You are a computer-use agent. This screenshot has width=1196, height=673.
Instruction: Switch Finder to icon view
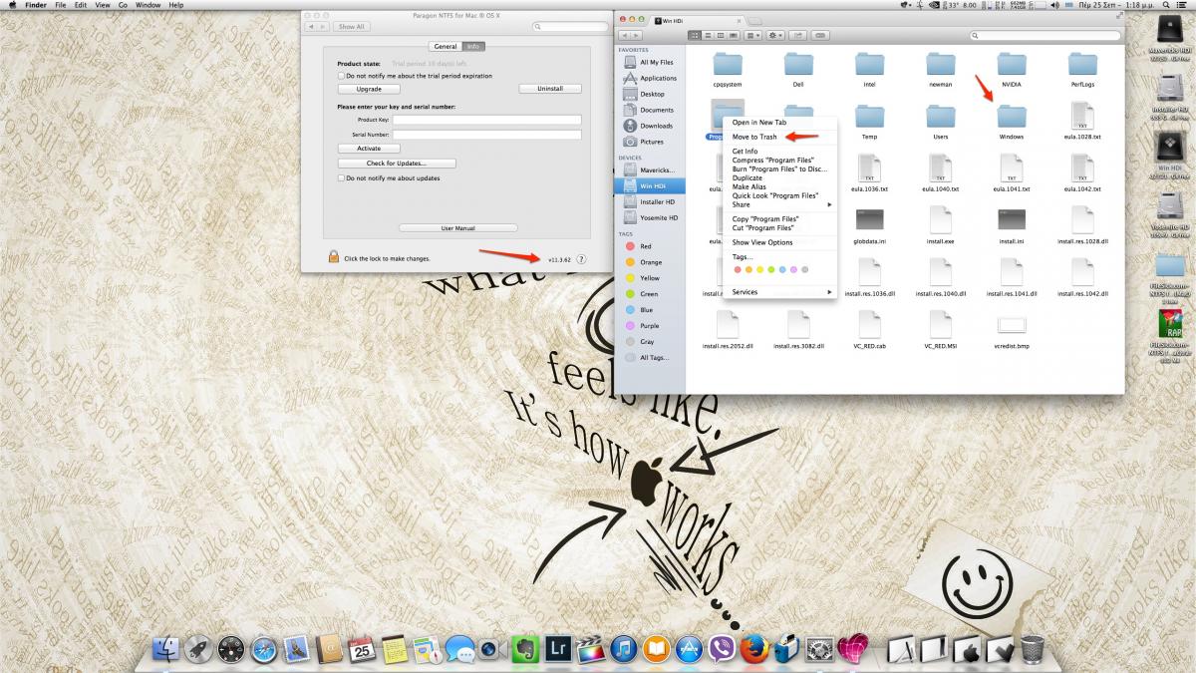695,35
